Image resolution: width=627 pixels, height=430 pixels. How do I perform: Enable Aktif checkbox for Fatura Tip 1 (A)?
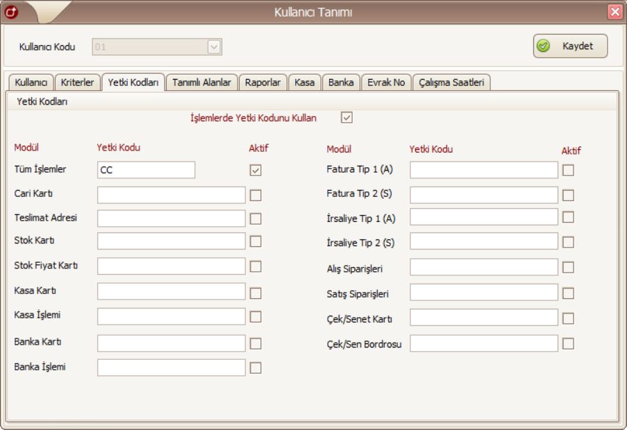click(x=569, y=170)
